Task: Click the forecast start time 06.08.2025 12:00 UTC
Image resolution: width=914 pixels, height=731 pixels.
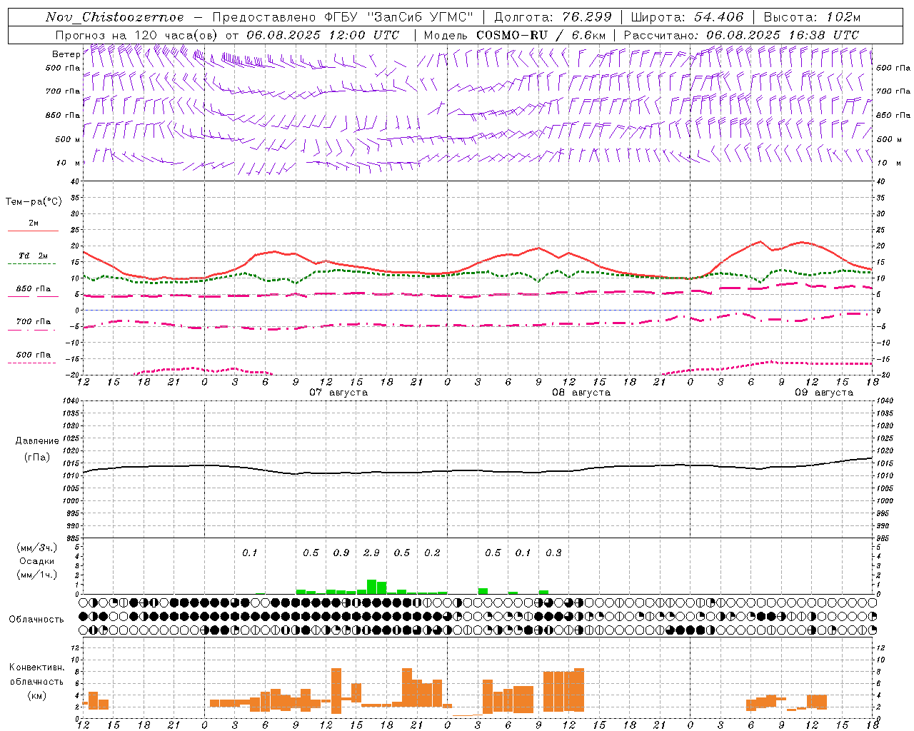Action: pyautogui.click(x=323, y=35)
